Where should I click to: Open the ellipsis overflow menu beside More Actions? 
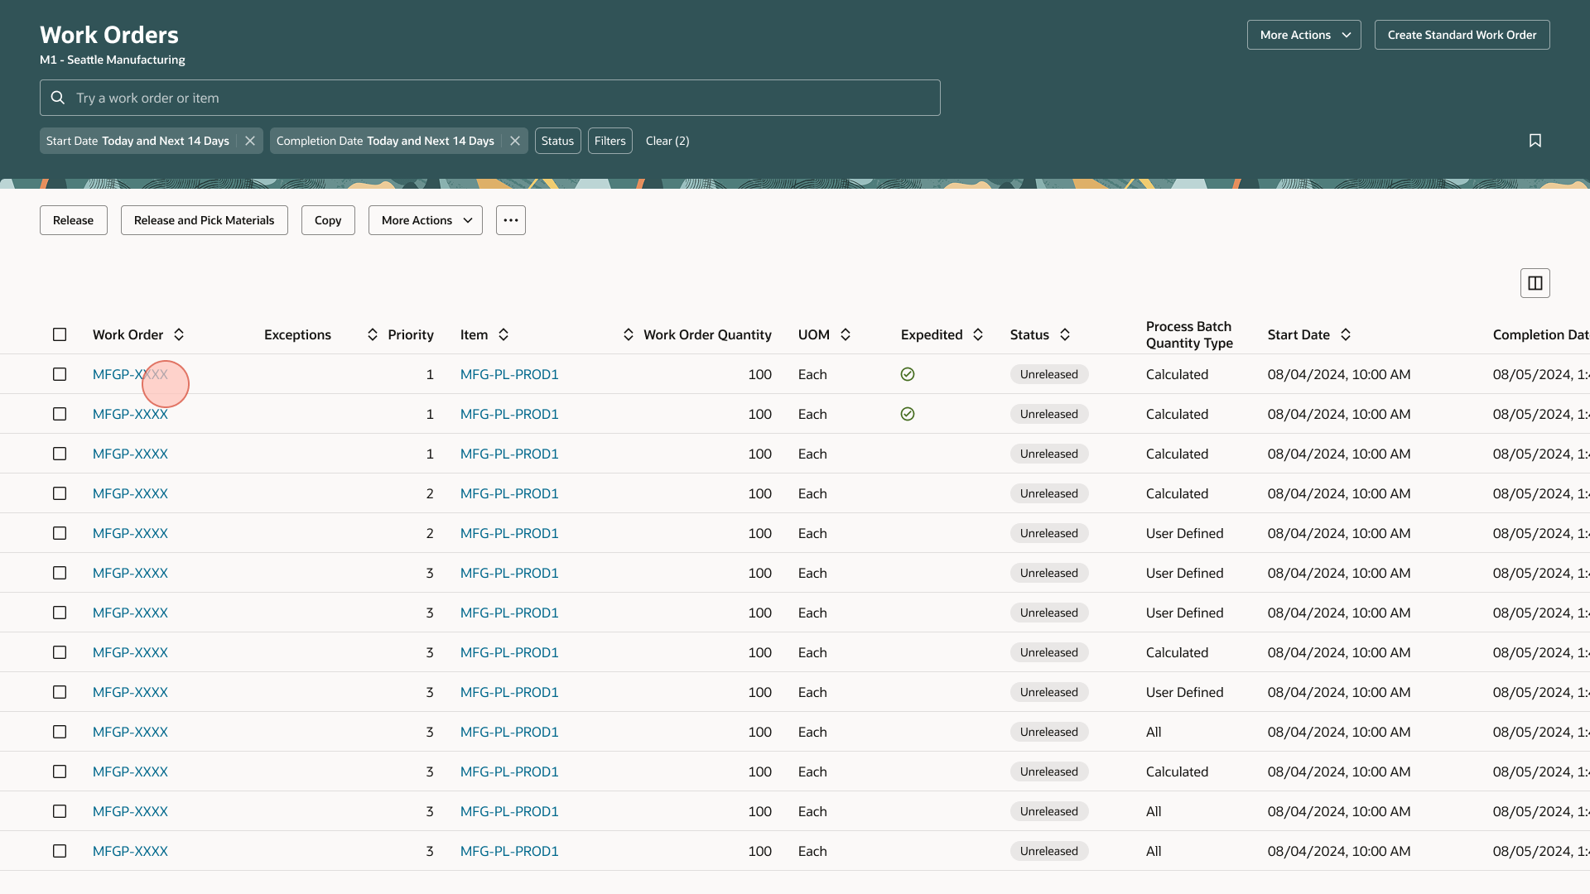tap(511, 220)
